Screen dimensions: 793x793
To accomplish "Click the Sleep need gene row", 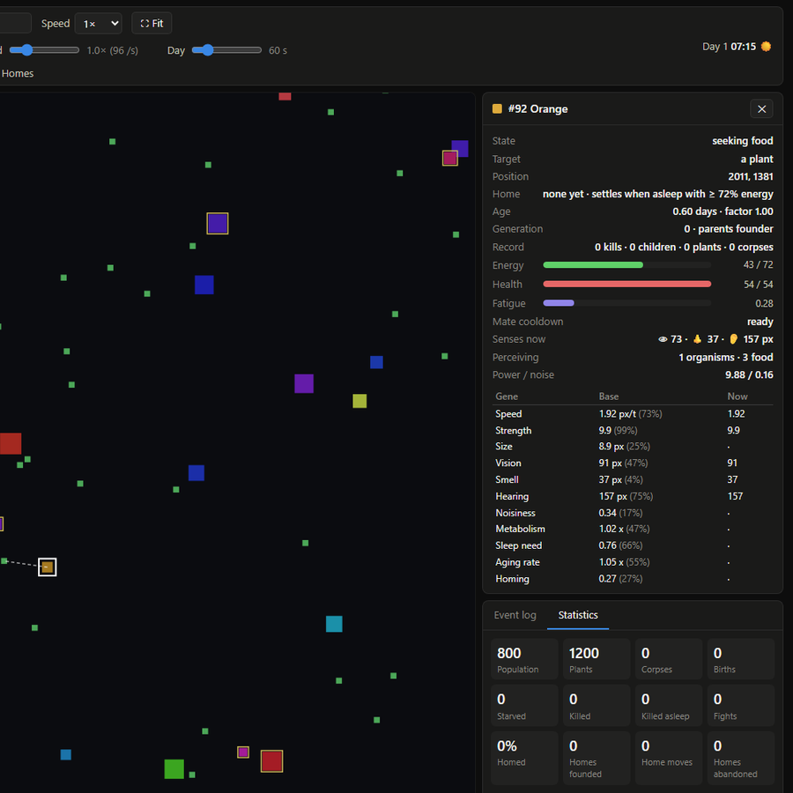I will (x=632, y=545).
